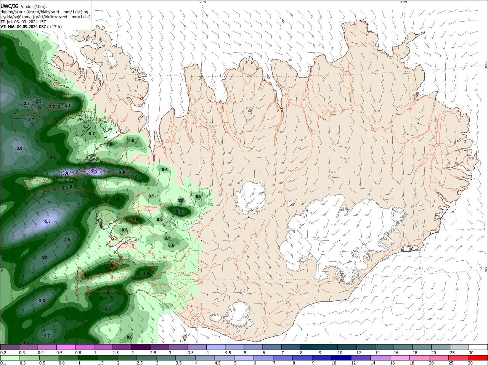Click the VT: Mið. 04.09.2024 08Z (+17 h) line
The width and height of the screenshot is (488, 366).
(31, 27)
